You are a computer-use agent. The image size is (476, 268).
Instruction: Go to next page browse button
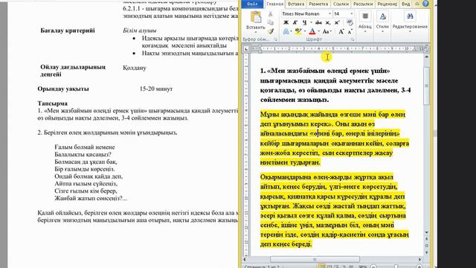click(426, 252)
